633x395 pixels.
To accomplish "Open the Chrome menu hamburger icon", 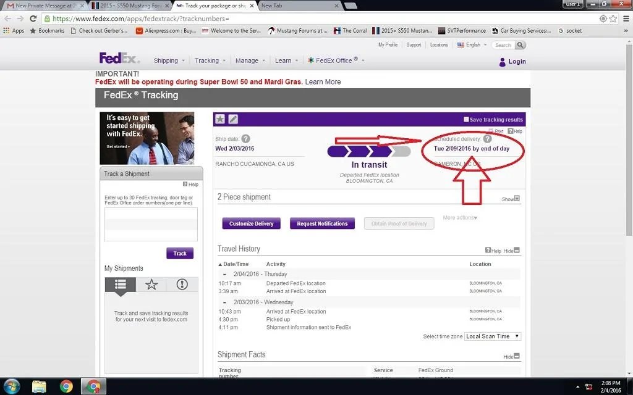I will point(626,19).
